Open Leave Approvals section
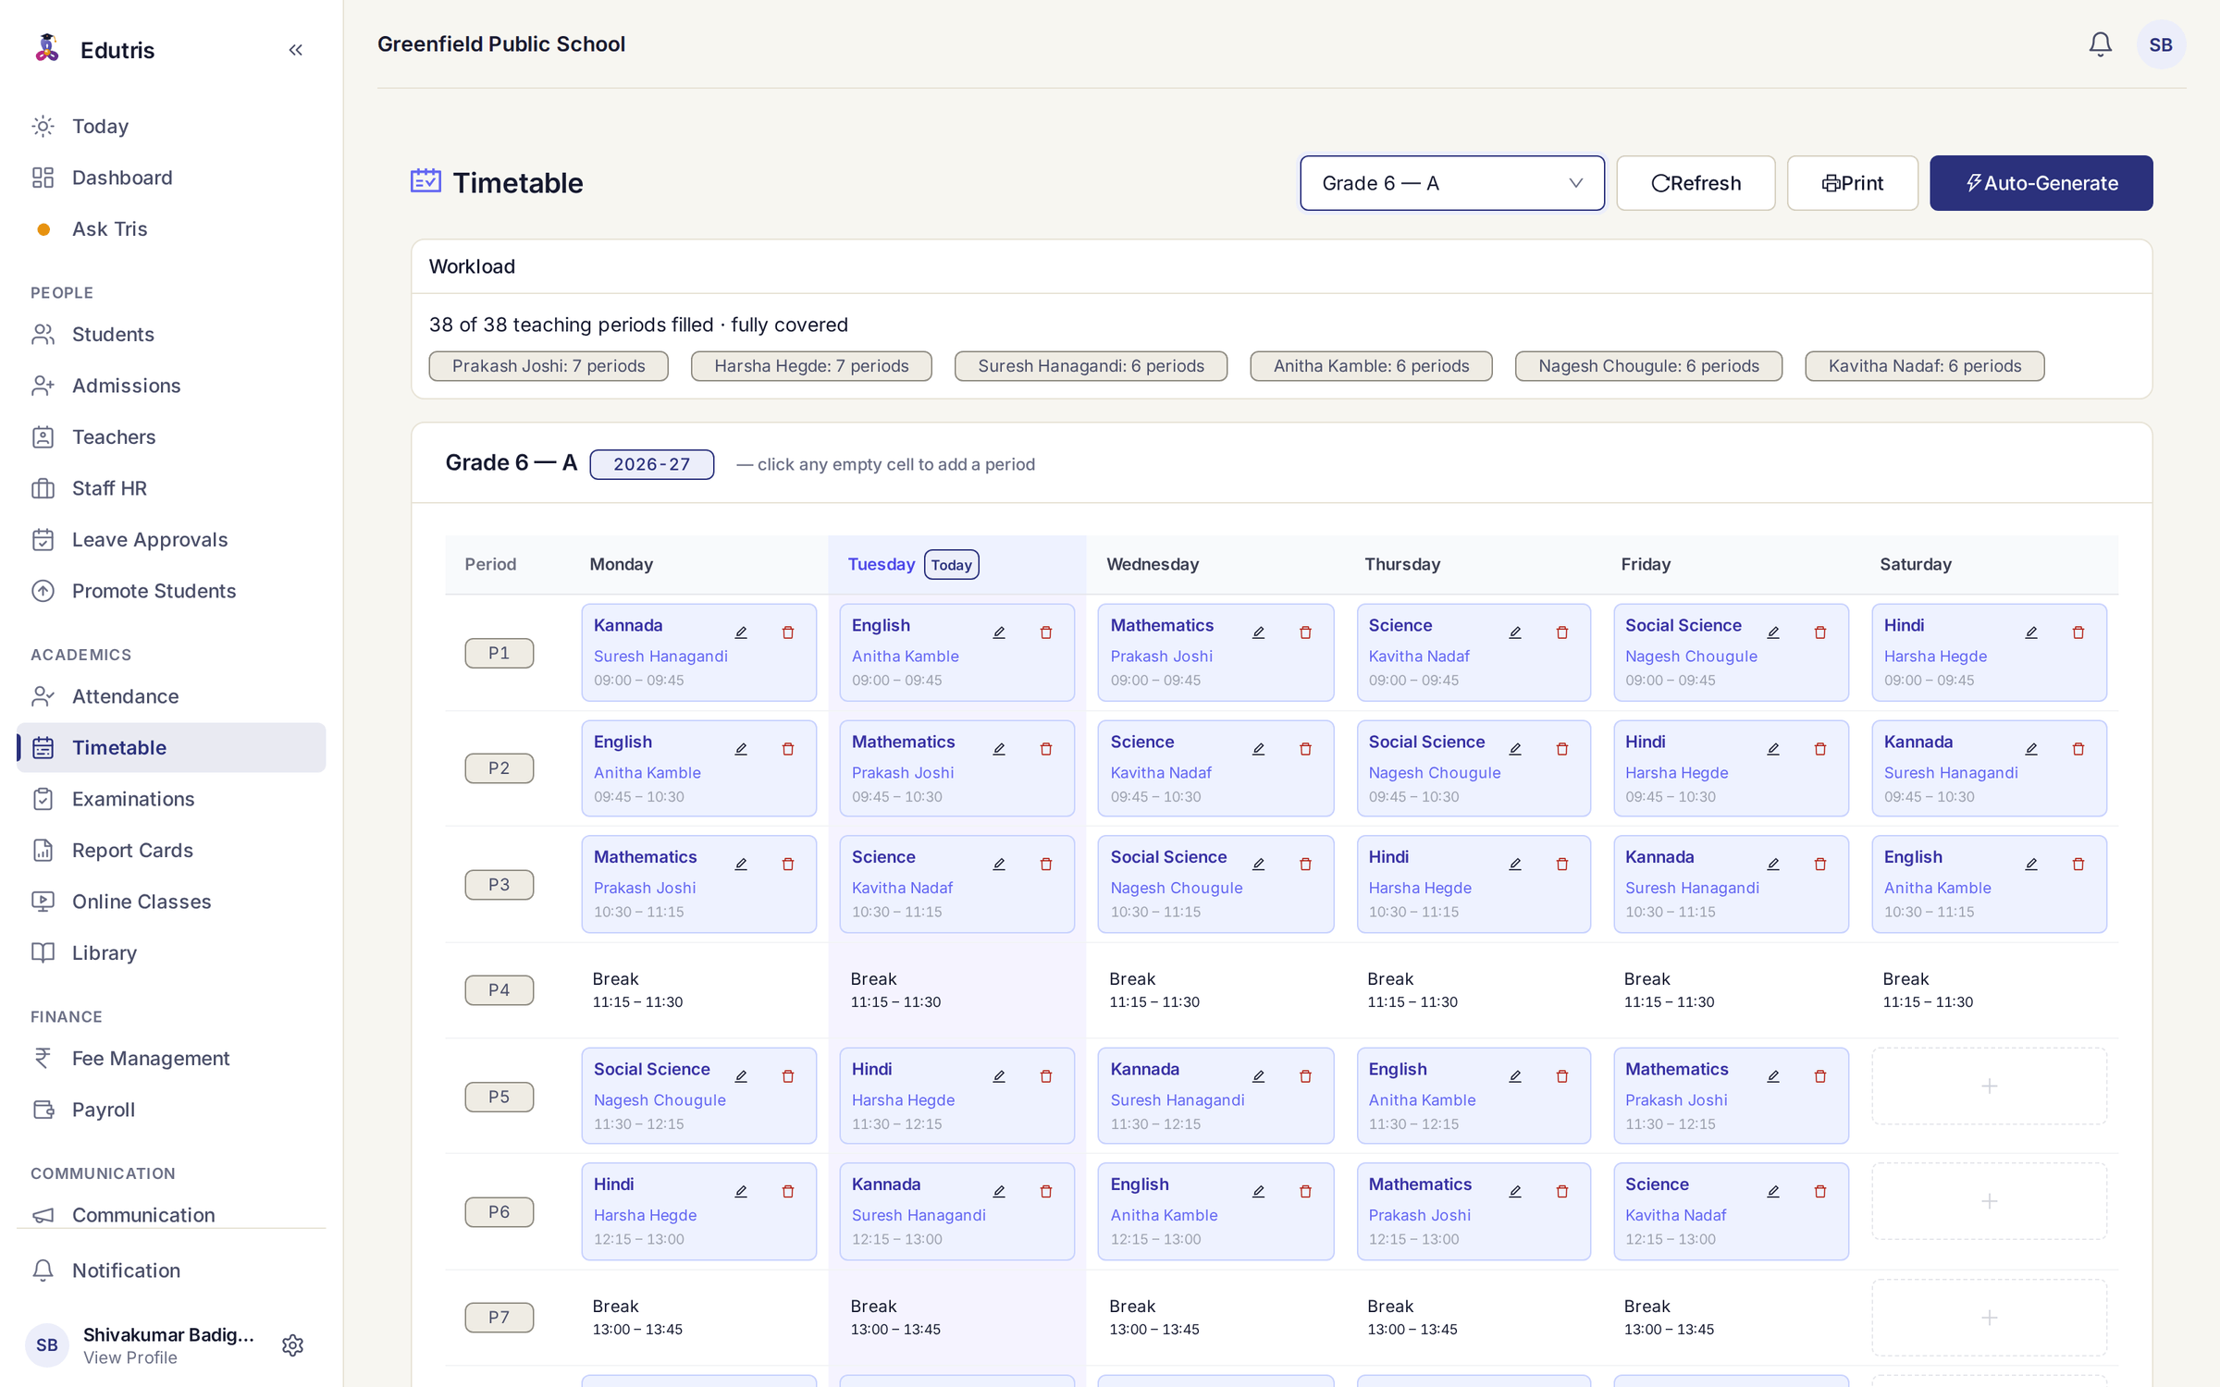 pos(172,539)
